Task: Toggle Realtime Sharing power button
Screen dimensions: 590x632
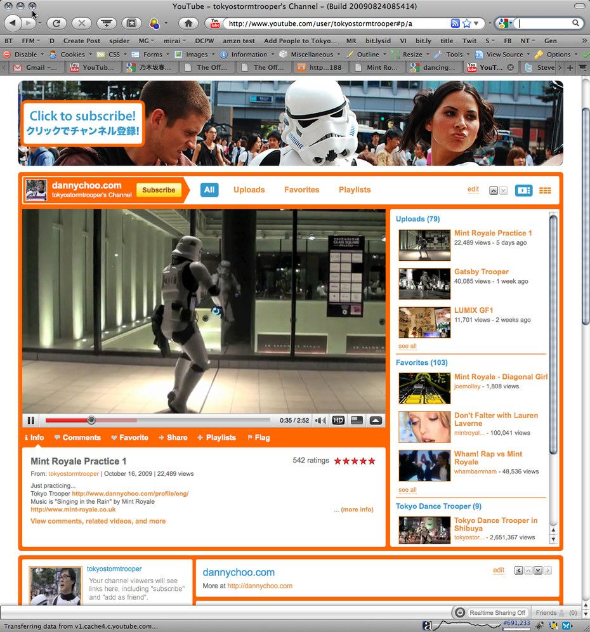Action: click(460, 613)
